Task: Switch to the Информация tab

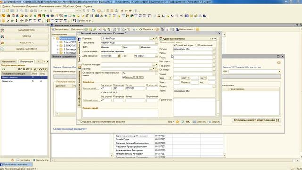Action: tap(26, 62)
